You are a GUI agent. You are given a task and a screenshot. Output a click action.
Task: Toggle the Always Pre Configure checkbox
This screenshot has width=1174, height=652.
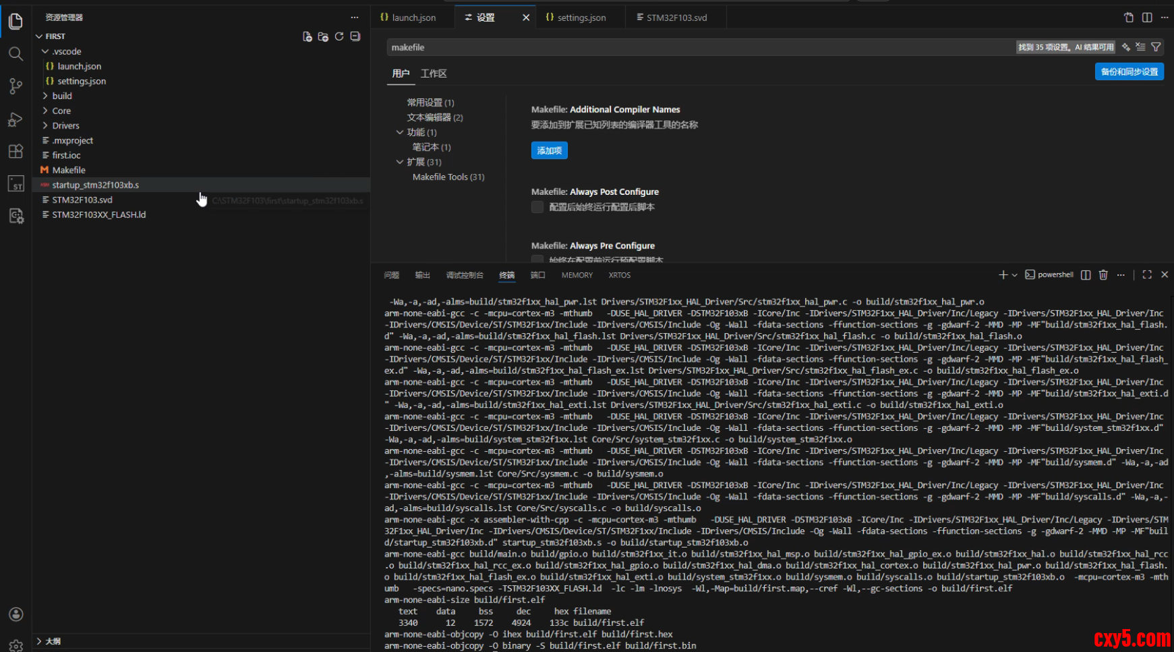click(537, 260)
